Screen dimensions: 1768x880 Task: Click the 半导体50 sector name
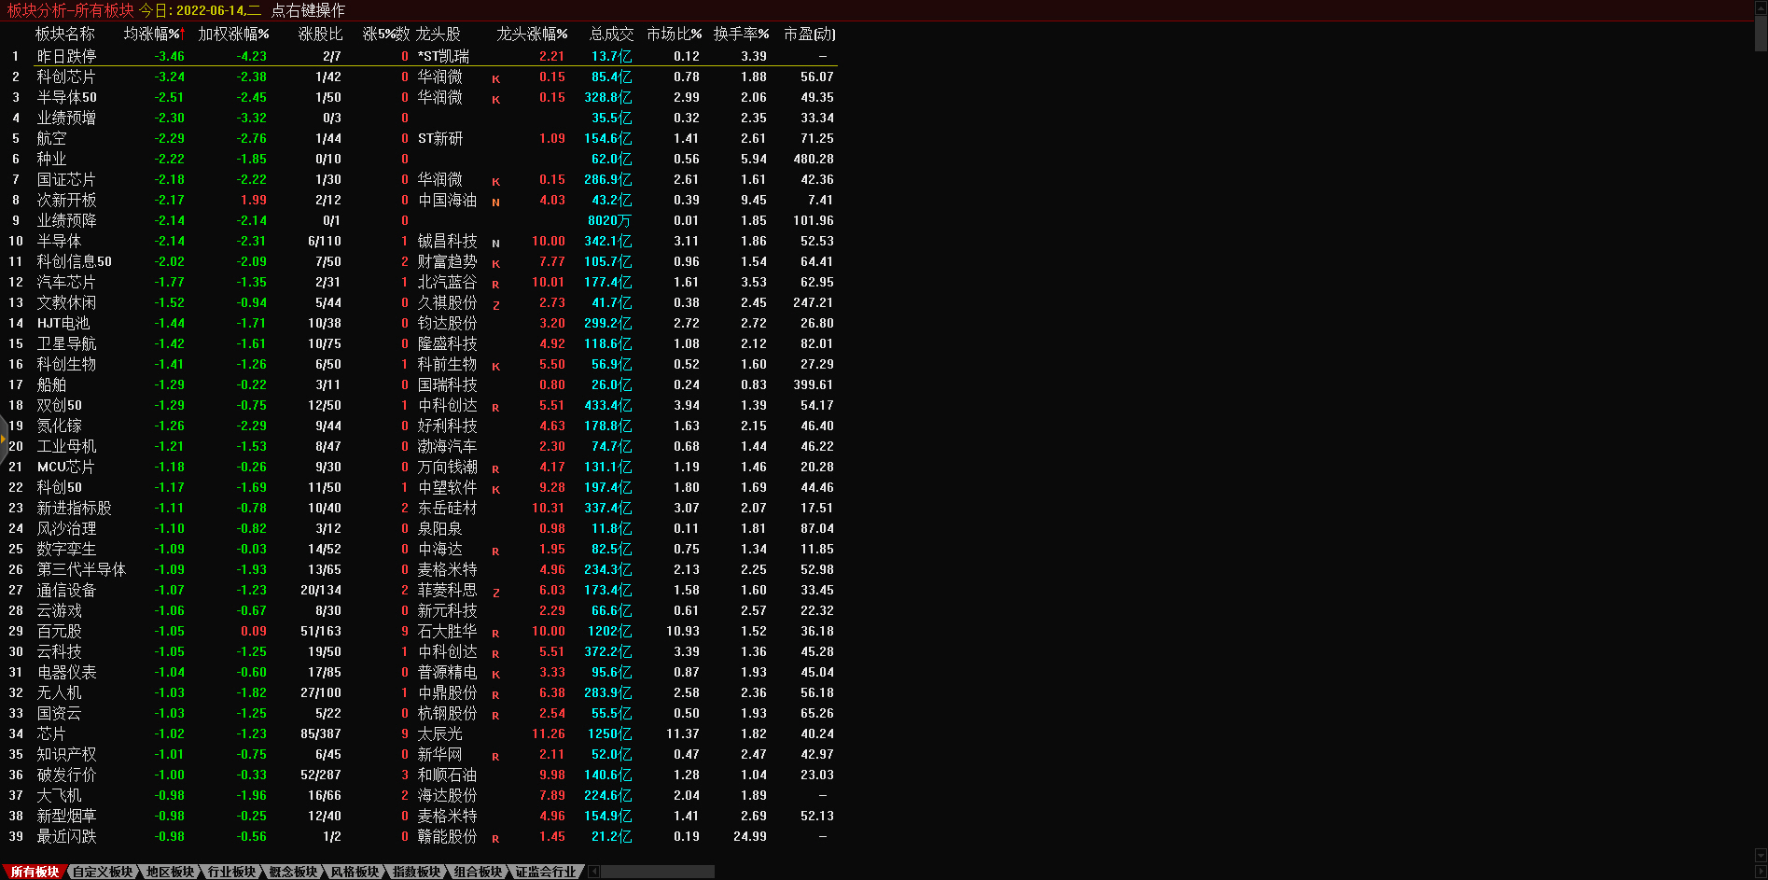click(66, 97)
